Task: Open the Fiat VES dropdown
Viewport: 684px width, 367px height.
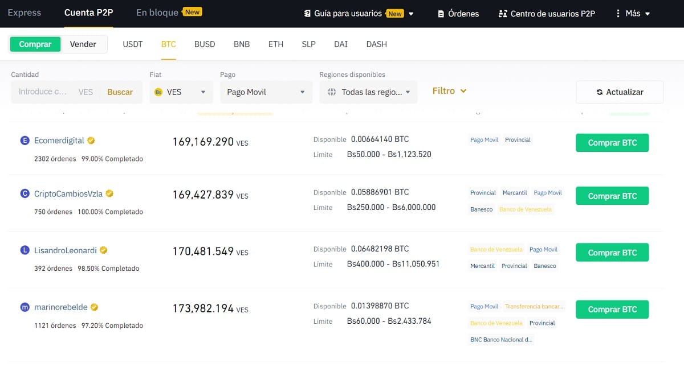Action: tap(181, 92)
